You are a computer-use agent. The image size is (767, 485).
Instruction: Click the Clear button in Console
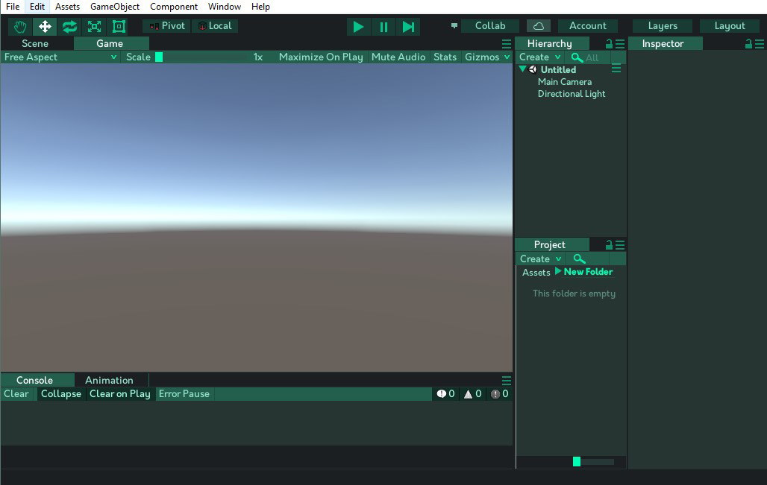[16, 393]
